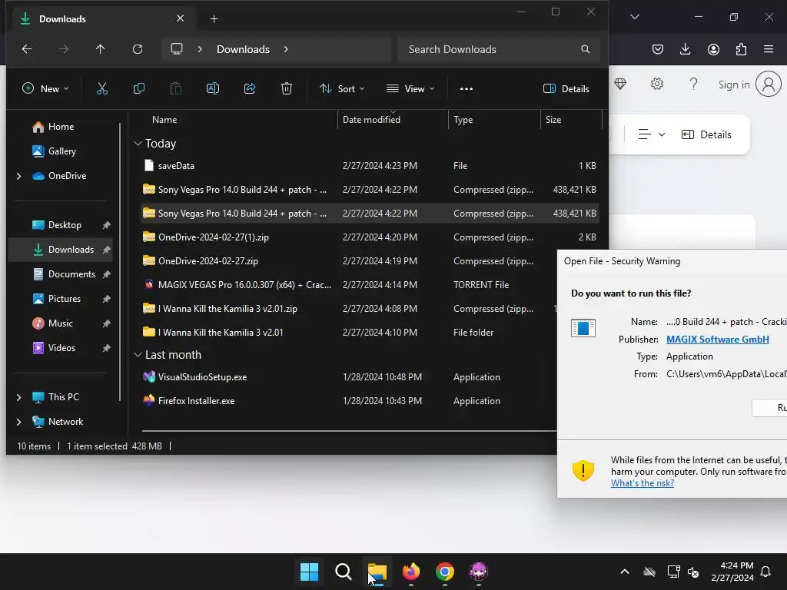Click the Cut scissors icon in Explorer toolbar
The height and width of the screenshot is (590, 787).
[x=102, y=89]
